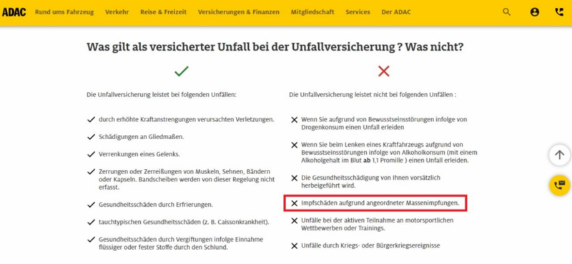Viewport: 572px width, 264px height.
Task: Open Versicherungen & Finanzen menu
Action: [239, 12]
